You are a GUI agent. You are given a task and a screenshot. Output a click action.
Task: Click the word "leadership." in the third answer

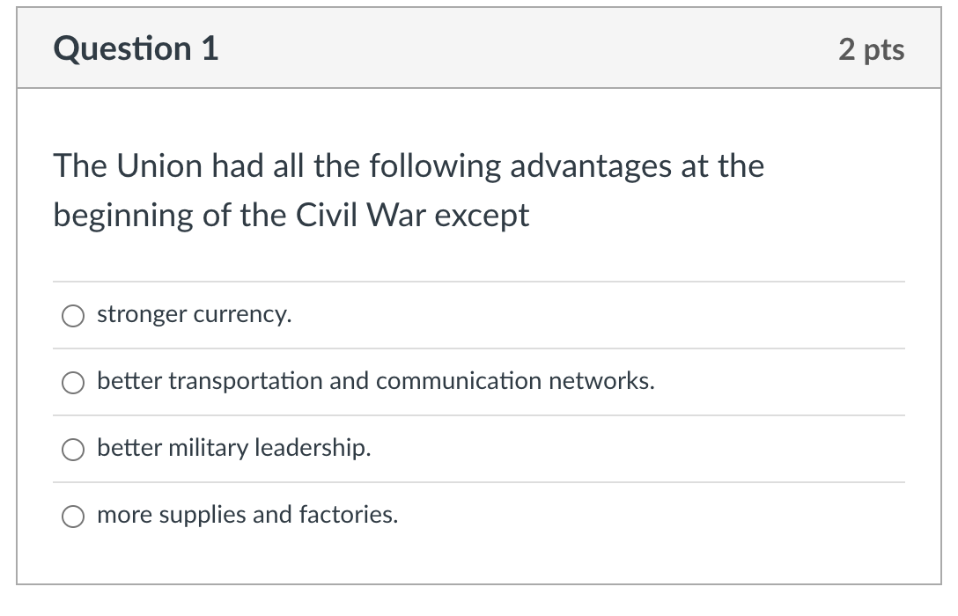click(313, 448)
